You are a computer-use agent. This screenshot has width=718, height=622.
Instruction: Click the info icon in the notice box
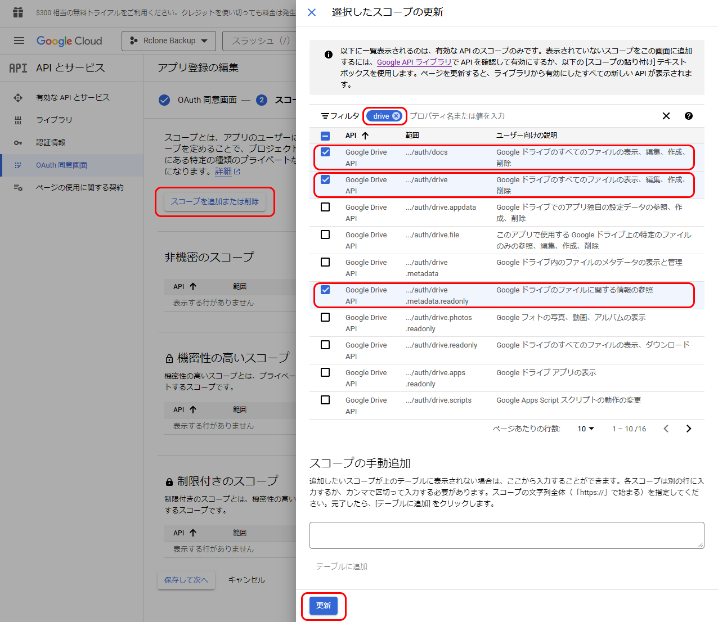click(329, 55)
